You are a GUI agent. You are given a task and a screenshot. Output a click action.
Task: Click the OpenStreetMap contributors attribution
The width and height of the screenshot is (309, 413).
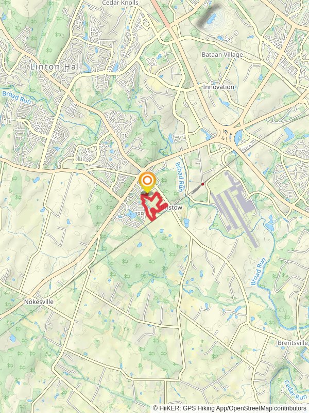(x=268, y=408)
